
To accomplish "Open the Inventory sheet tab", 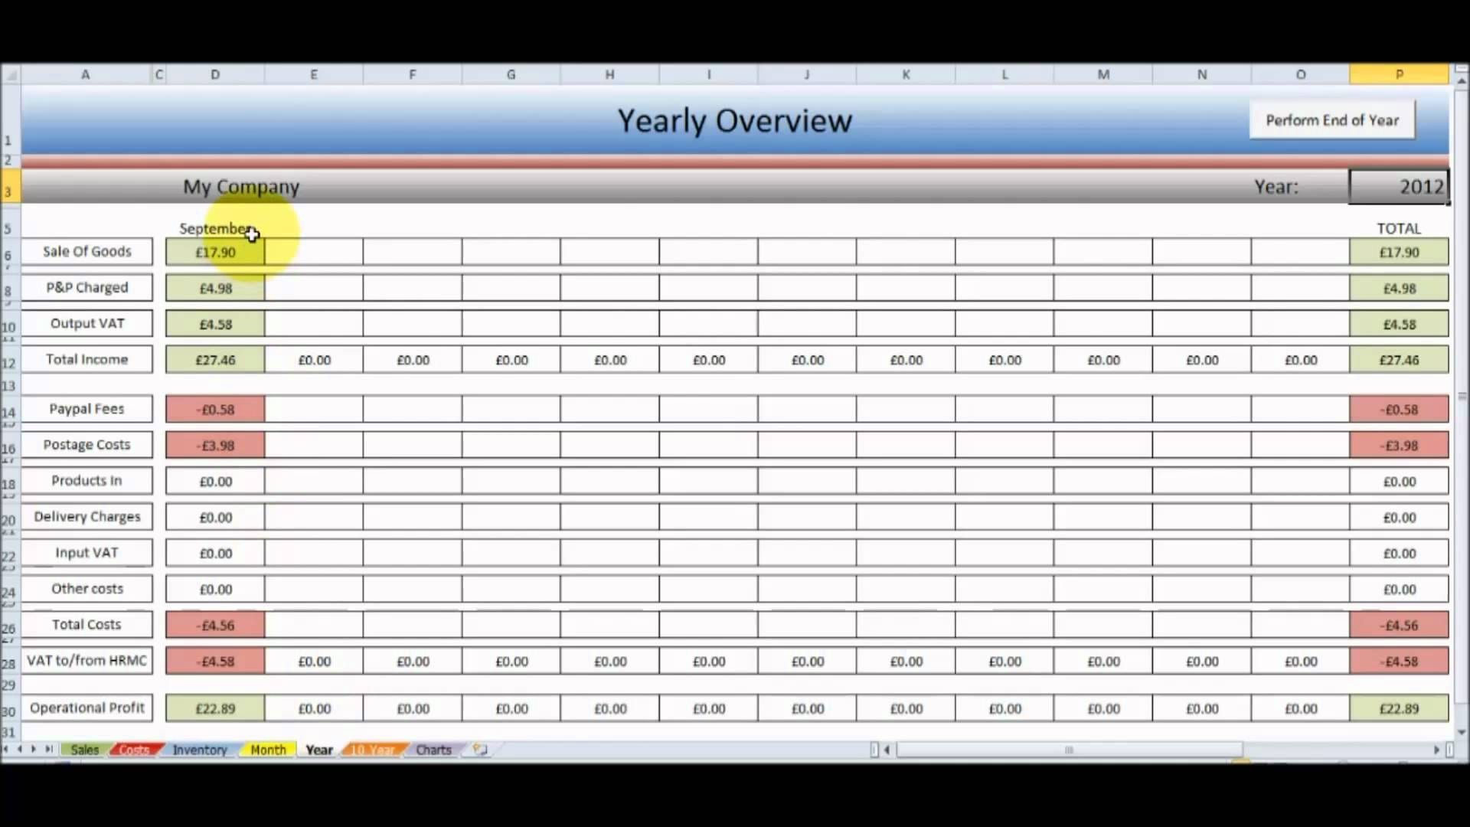I will tap(199, 749).
